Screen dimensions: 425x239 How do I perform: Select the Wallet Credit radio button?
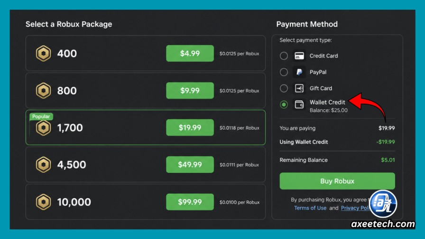(x=284, y=105)
